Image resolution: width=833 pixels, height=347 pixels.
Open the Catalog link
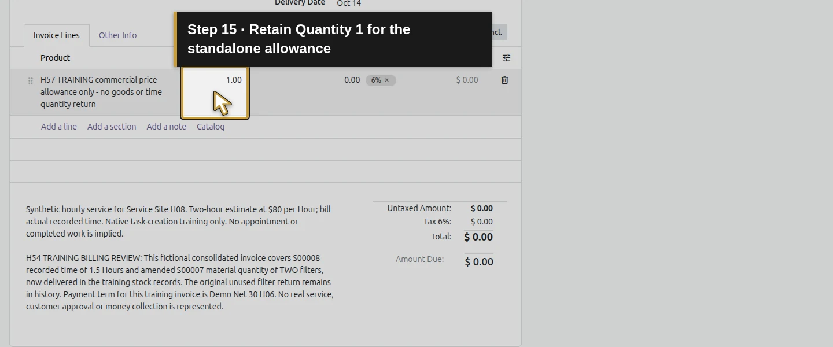point(211,127)
